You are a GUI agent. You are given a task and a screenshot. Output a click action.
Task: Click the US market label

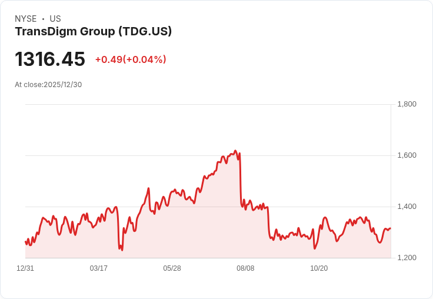tap(55, 19)
